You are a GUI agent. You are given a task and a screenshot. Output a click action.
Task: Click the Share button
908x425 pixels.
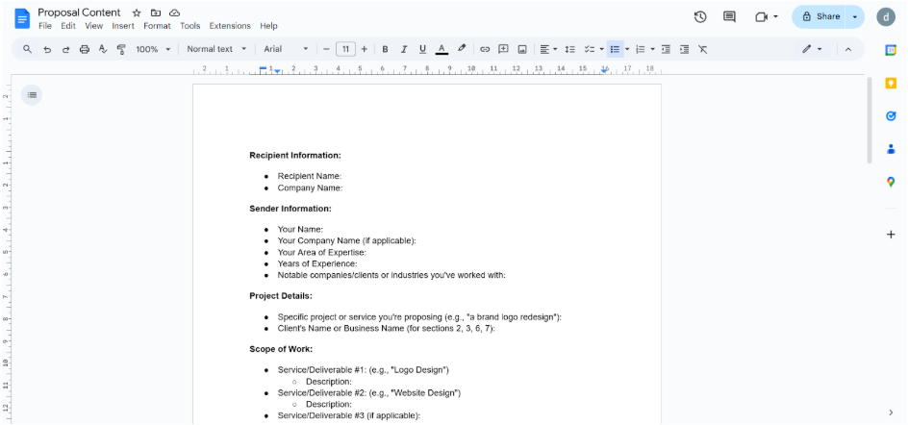click(820, 16)
